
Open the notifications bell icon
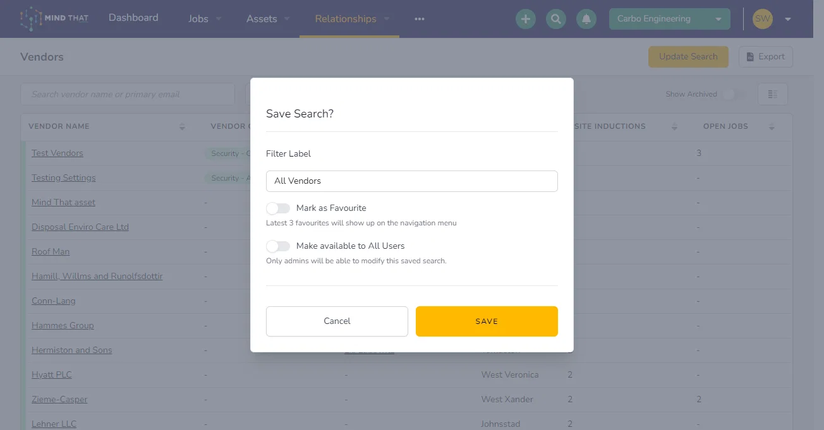tap(586, 19)
